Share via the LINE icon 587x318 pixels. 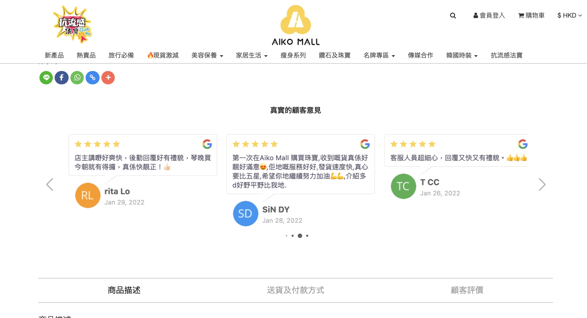tap(46, 78)
